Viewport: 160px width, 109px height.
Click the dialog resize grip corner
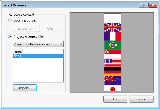[x=156, y=105]
